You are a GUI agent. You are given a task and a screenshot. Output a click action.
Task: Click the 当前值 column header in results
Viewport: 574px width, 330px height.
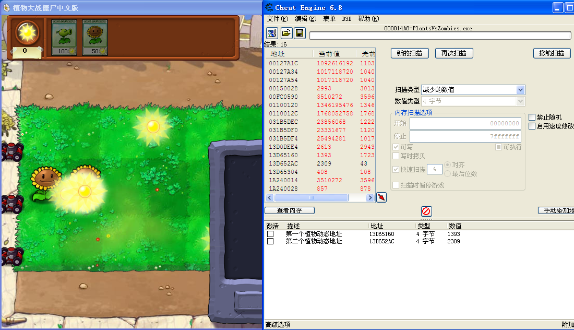tap(334, 54)
